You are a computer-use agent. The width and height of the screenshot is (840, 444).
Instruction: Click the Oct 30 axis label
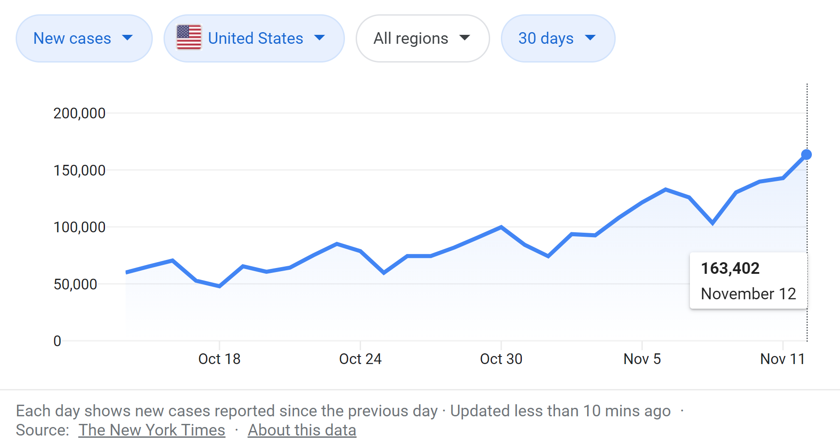tap(501, 359)
